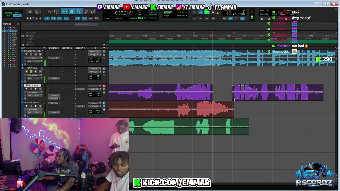Screen dimensions: 340x191
Task: Toggle Insertion Follows Playback
Action: tap(66, 18)
